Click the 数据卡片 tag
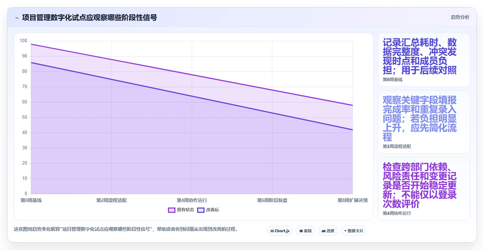 point(354,231)
